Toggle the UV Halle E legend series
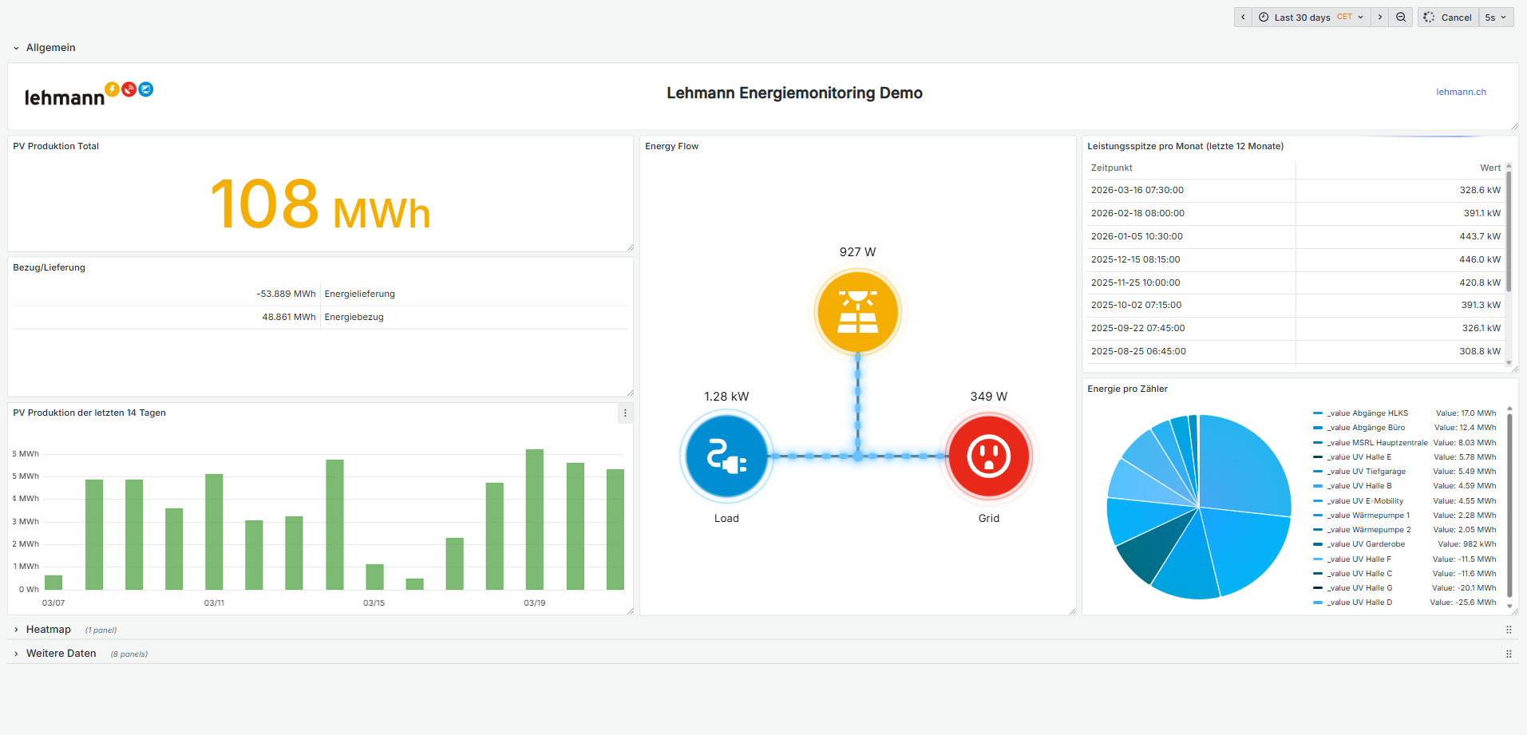Screen dimensions: 1527x735 tap(1359, 457)
